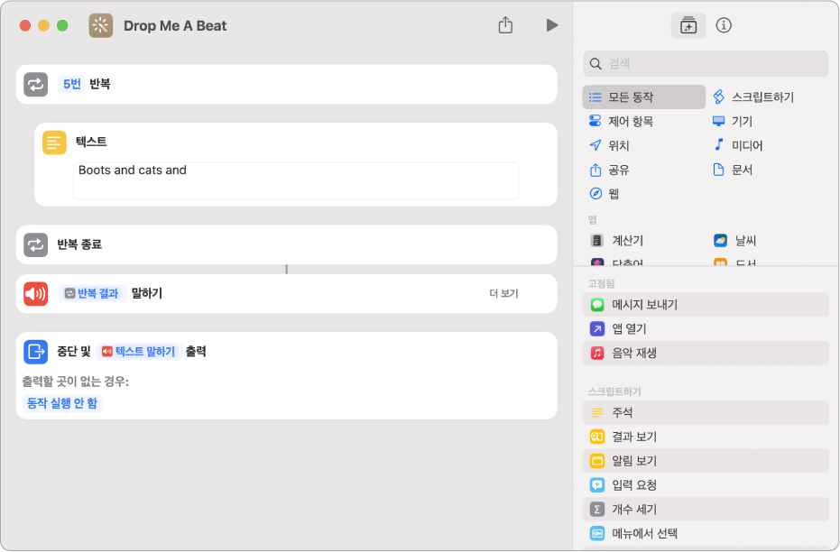This screenshot has height=552, width=840.
Task: Click the 반복 종료 action icon
Action: (36, 244)
